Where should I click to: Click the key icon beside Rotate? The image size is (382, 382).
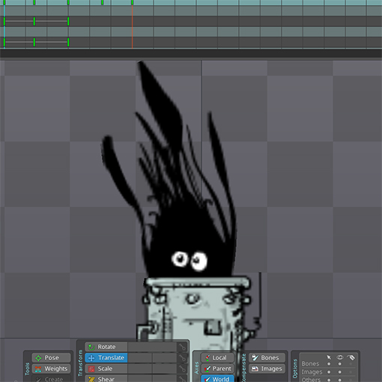pos(182,347)
